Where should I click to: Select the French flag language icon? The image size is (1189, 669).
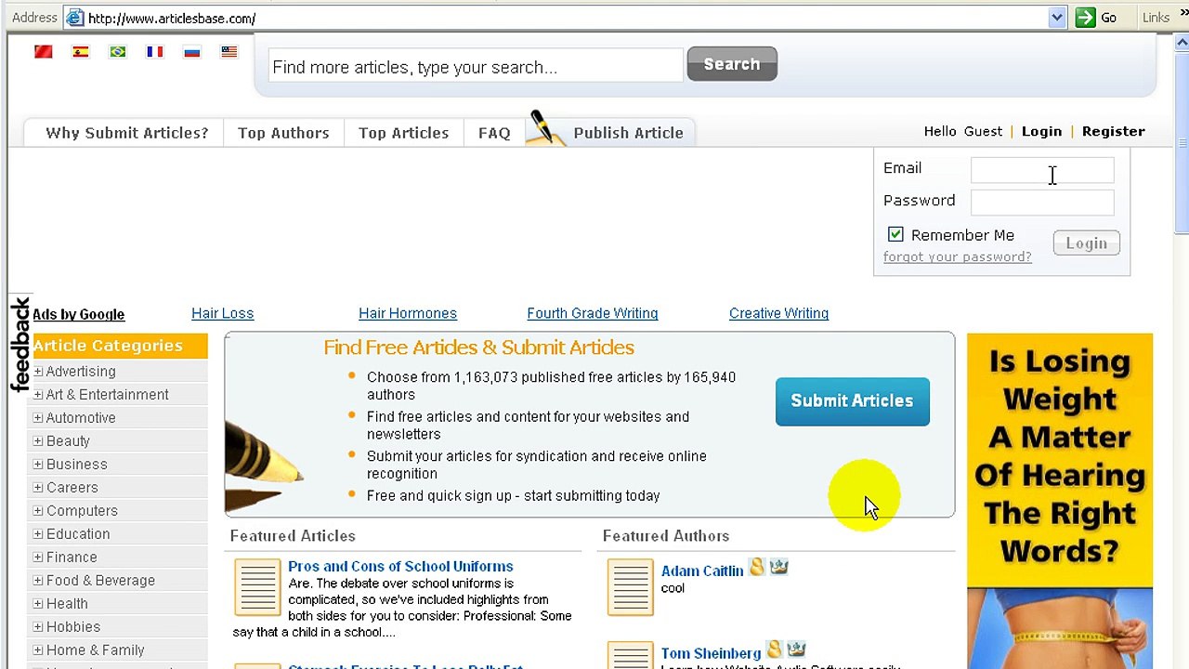(x=155, y=52)
